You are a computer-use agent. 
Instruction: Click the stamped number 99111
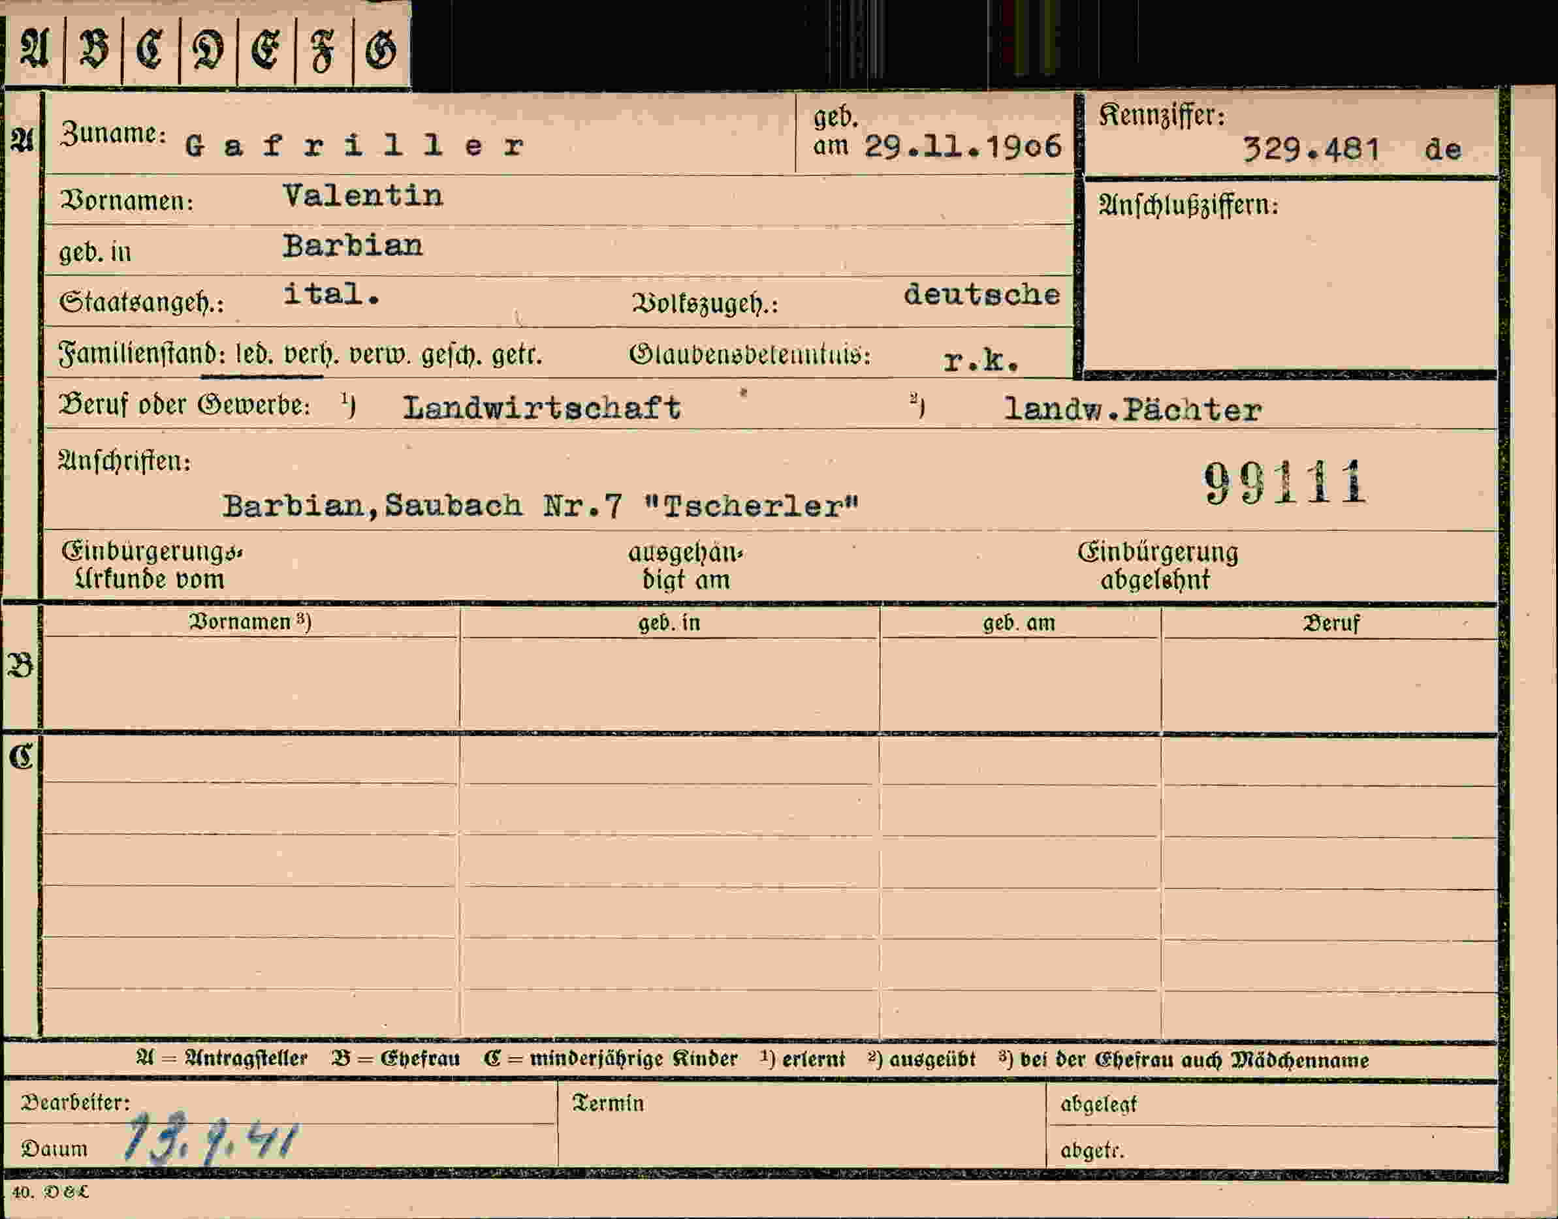(x=1285, y=483)
